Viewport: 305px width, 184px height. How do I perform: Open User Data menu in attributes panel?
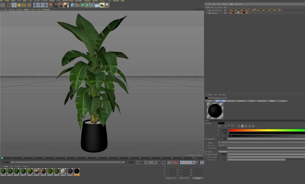[x=222, y=95]
